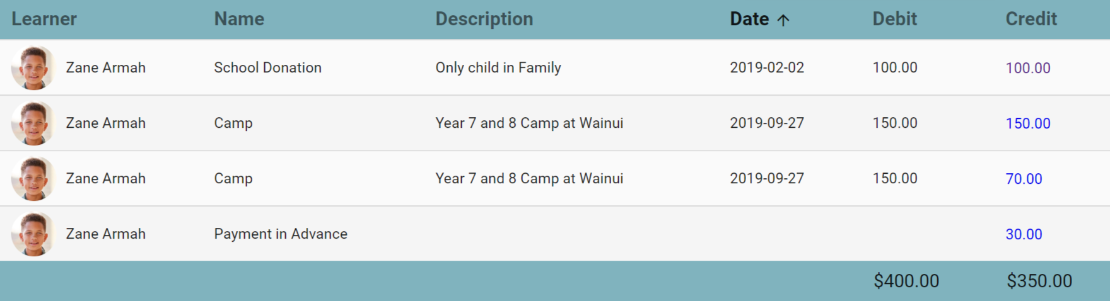This screenshot has height=301, width=1110.
Task: Open Zane Armah's avatar in School Donation row
Action: [33, 67]
